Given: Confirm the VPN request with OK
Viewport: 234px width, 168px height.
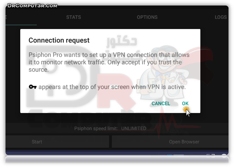Looking at the screenshot, I should pos(185,104).
